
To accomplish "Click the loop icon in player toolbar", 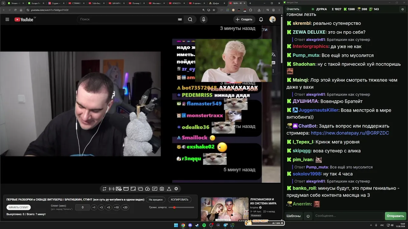I will click(104, 189).
